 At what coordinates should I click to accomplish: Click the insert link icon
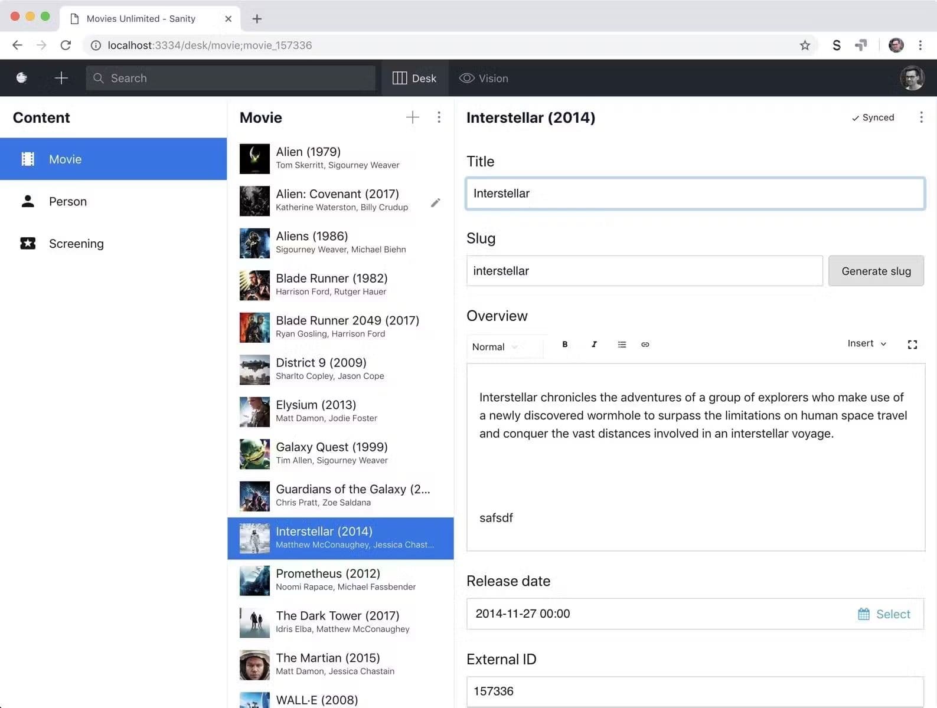click(x=645, y=345)
